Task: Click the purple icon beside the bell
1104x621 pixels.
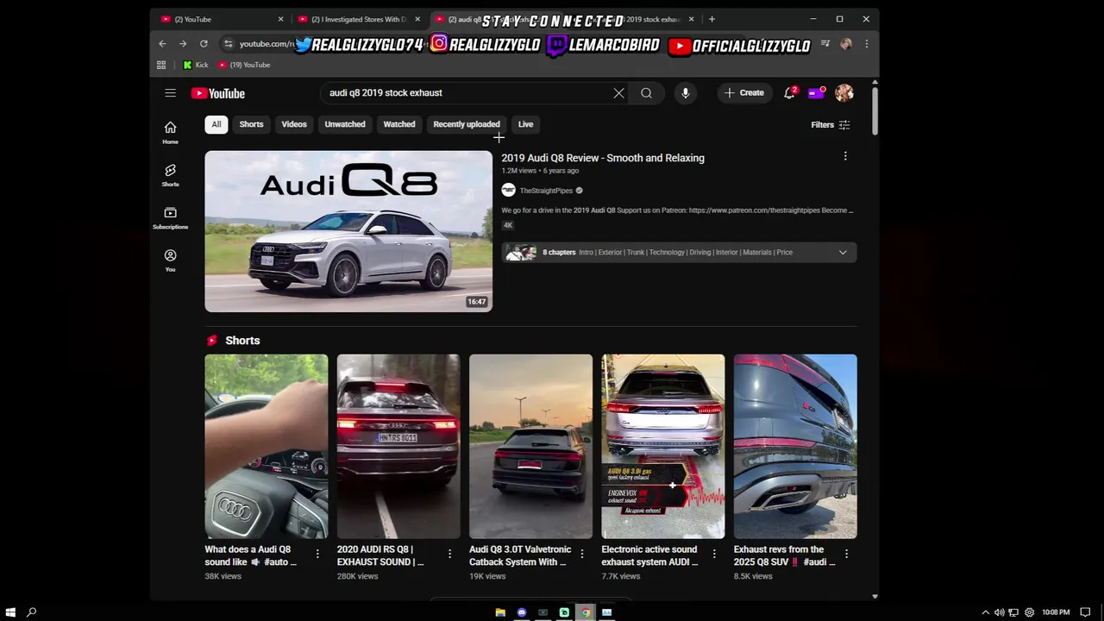Action: 816,93
